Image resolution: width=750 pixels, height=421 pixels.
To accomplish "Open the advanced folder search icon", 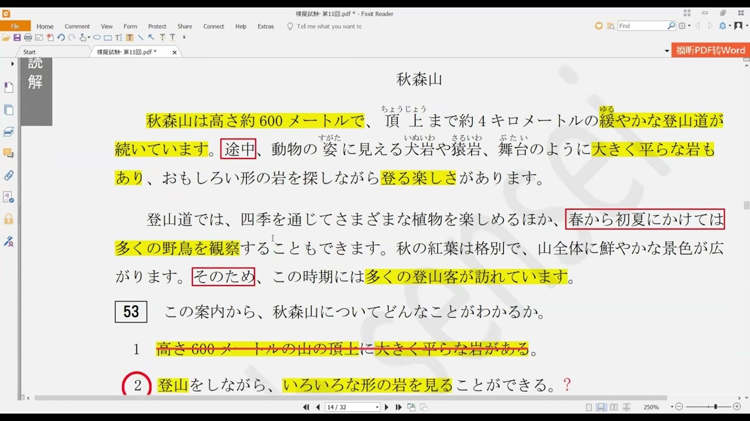I will coord(611,26).
